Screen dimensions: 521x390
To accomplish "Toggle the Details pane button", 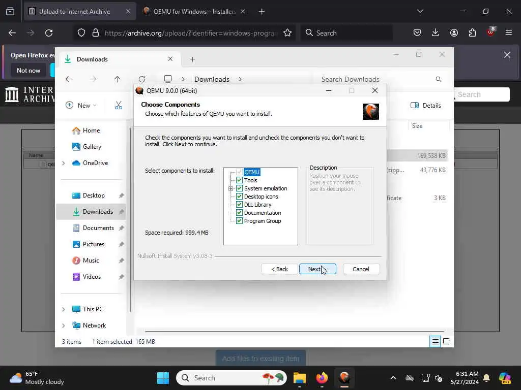I will [426, 106].
